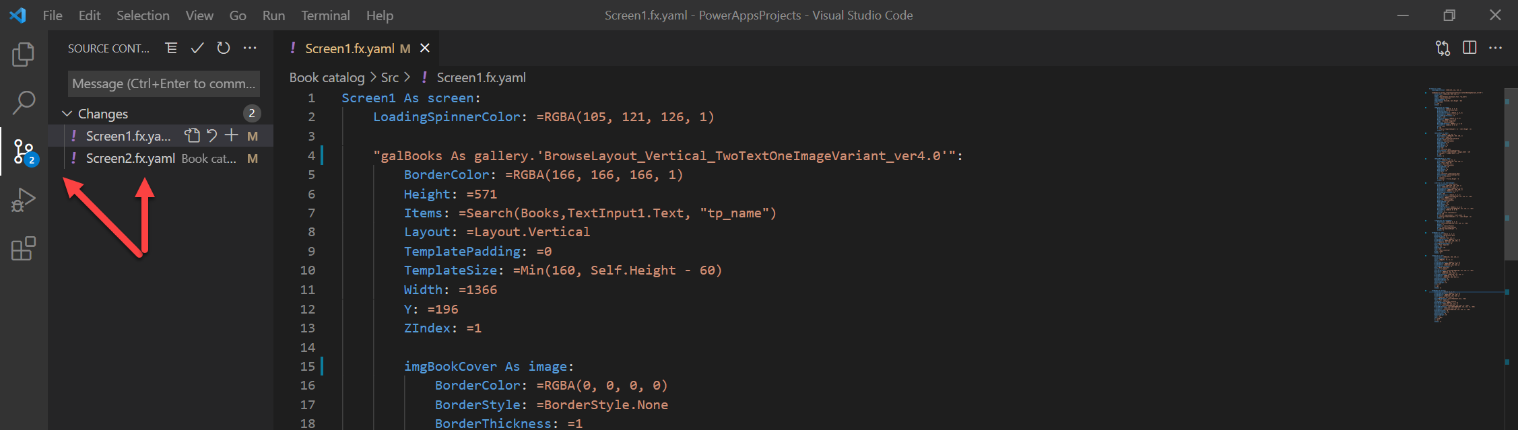Viewport: 1518px width, 430px height.
Task: Click the Commit checkmark icon
Action: (197, 48)
